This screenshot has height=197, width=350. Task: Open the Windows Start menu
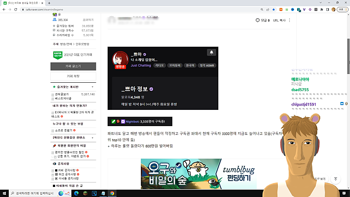tap(4, 193)
